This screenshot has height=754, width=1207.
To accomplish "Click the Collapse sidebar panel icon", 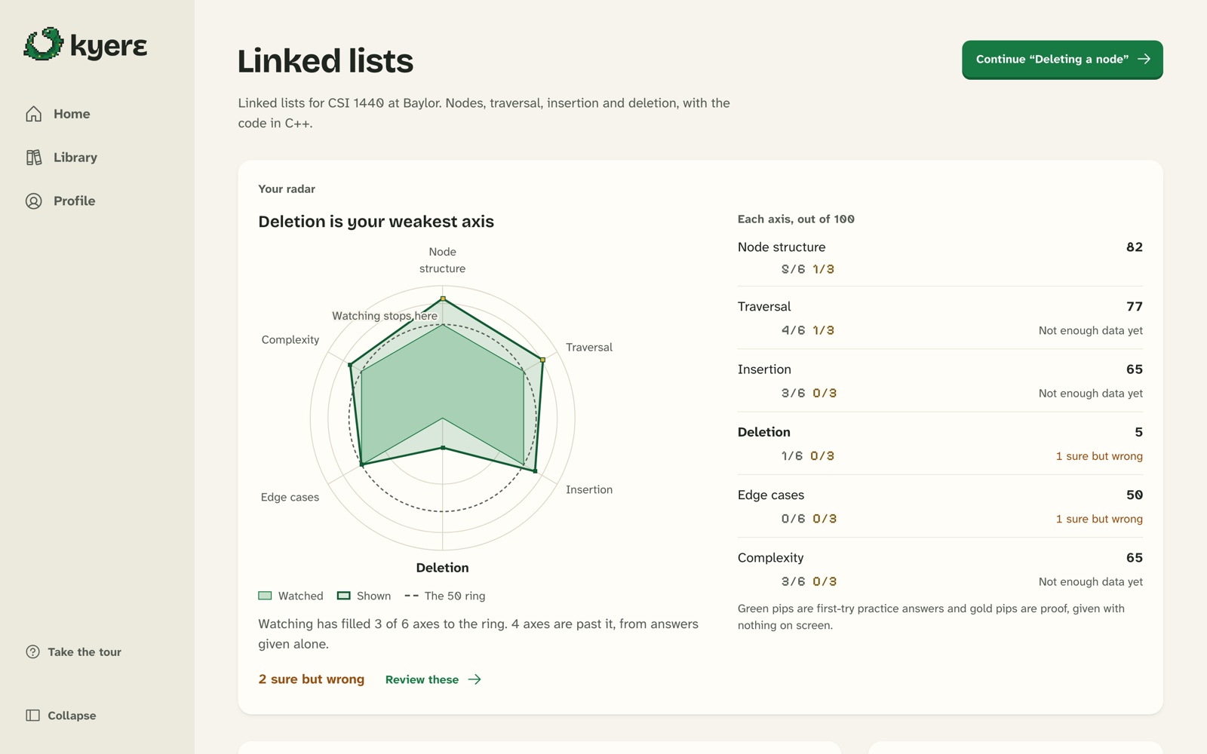I will pos(33,716).
